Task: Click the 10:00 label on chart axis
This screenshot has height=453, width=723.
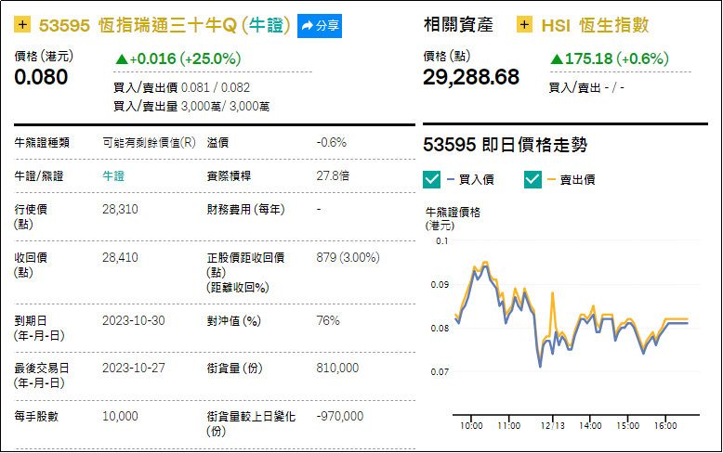Action: pos(471,426)
